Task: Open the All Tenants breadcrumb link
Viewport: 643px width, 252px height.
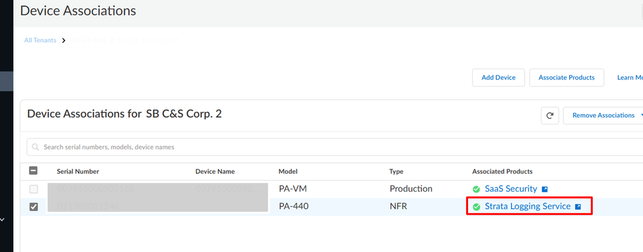Action: tap(40, 40)
